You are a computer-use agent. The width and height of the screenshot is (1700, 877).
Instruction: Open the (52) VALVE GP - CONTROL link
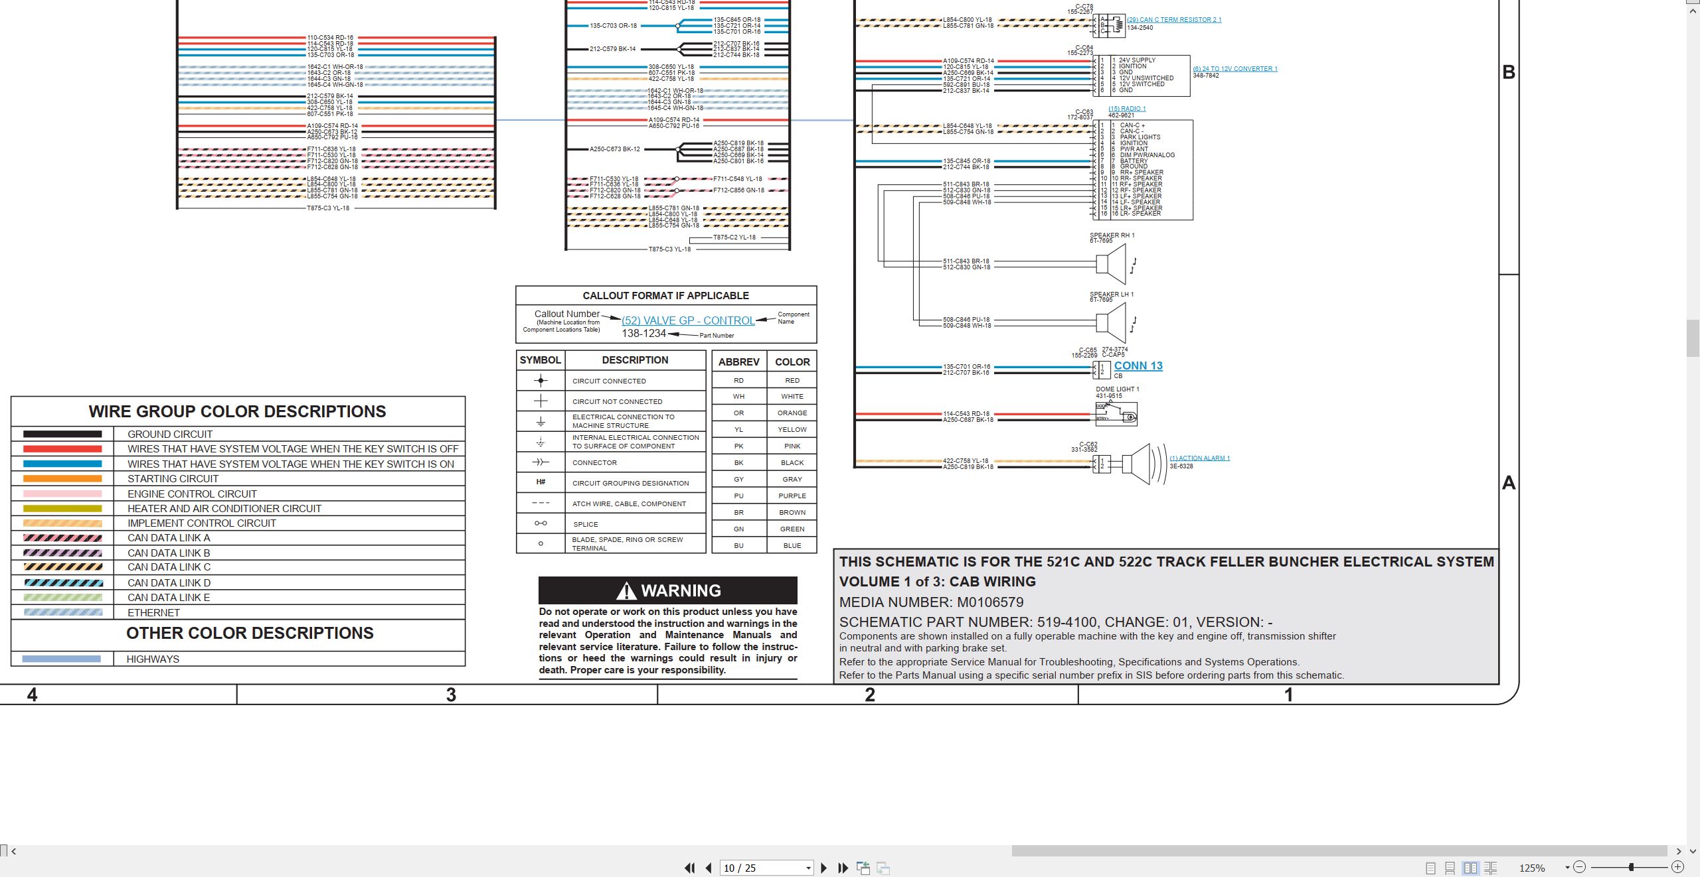click(688, 320)
